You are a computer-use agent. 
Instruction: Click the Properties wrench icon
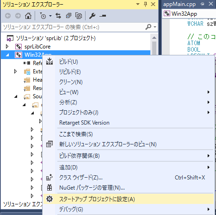[92, 16]
